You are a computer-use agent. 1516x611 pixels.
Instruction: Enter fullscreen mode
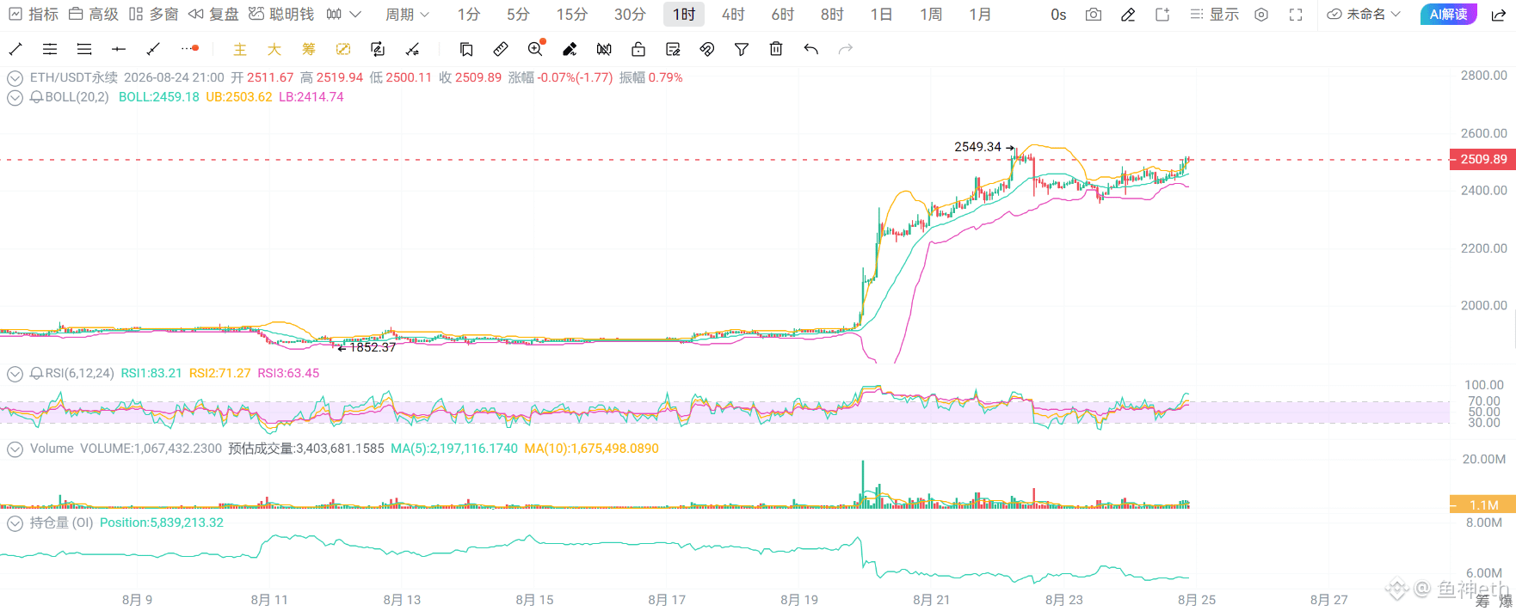click(x=1296, y=15)
